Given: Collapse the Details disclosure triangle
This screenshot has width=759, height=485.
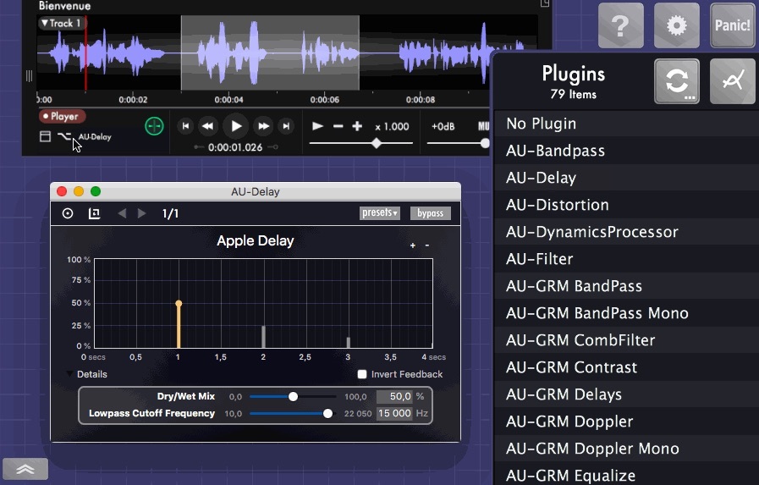Looking at the screenshot, I should 69,374.
